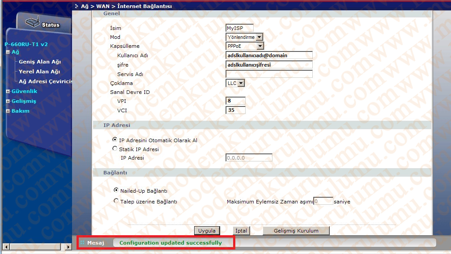Select IP Adresini Otomatik Olarak Al
451x254 pixels.
pyautogui.click(x=115, y=140)
